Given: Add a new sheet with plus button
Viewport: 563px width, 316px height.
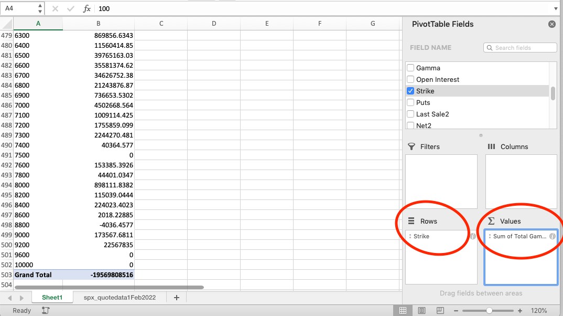Looking at the screenshot, I should [176, 297].
